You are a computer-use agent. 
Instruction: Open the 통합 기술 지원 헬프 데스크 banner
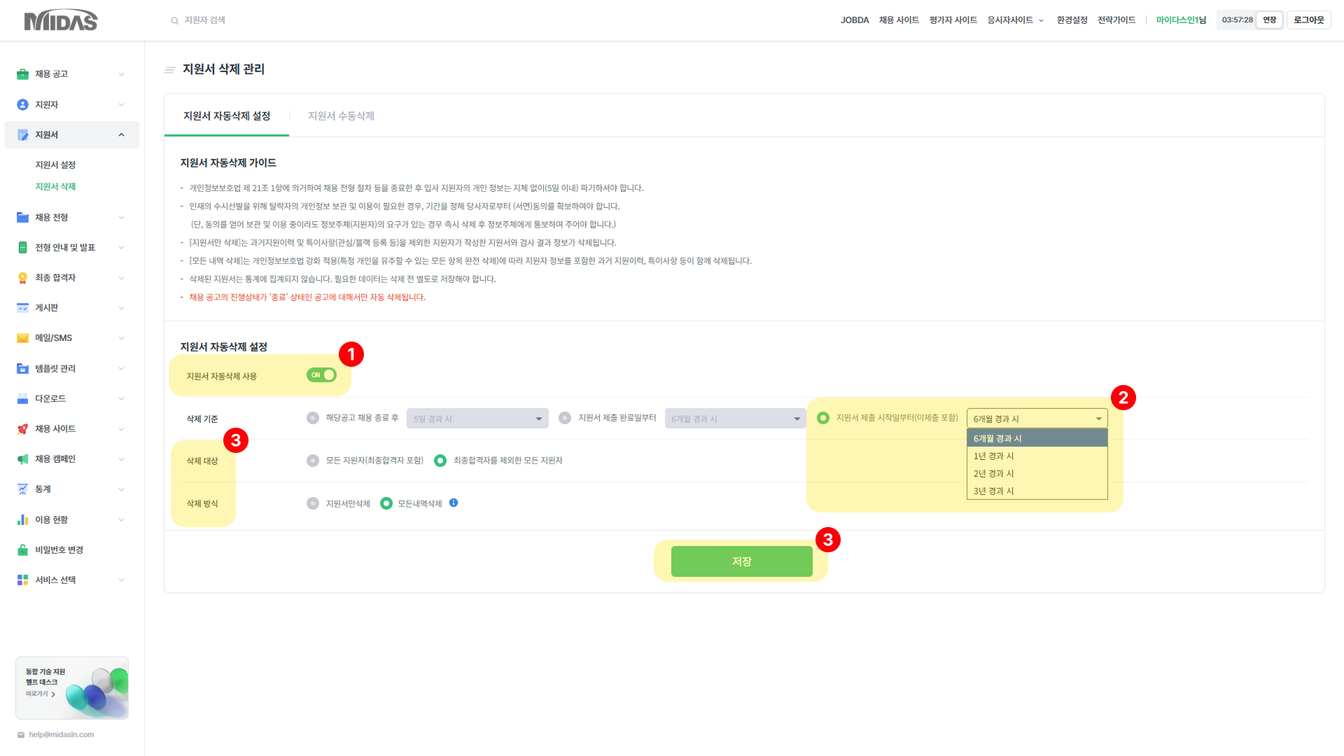pos(72,687)
